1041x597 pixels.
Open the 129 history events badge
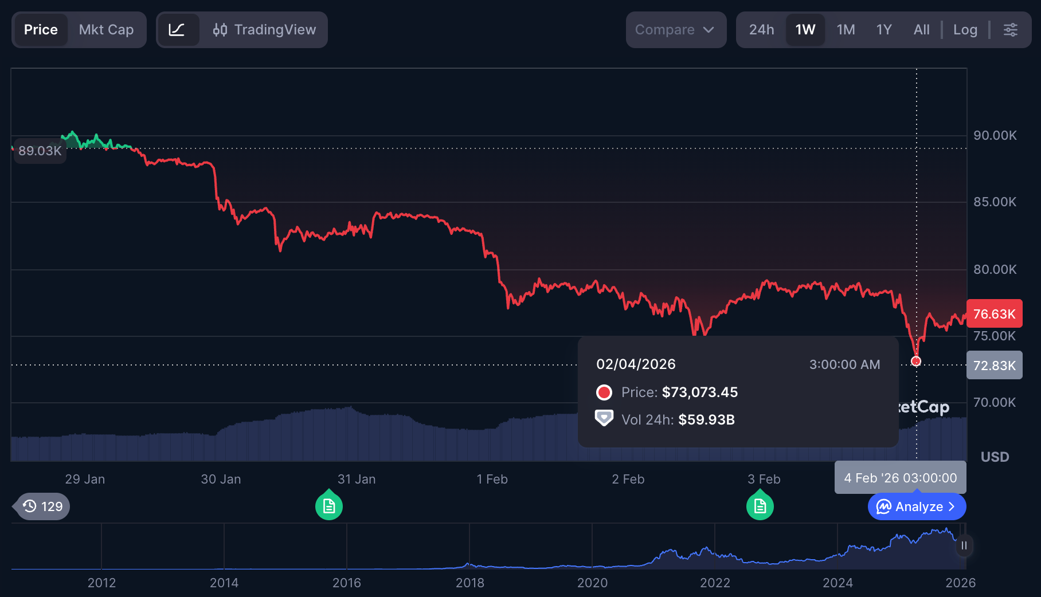point(43,506)
